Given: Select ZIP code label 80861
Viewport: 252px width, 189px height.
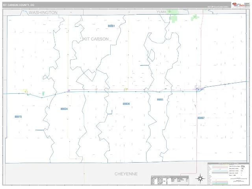Looking at the screenshot, I should [111, 26].
